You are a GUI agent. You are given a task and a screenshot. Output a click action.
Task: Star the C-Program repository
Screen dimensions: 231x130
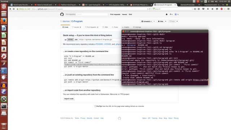(160, 21)
